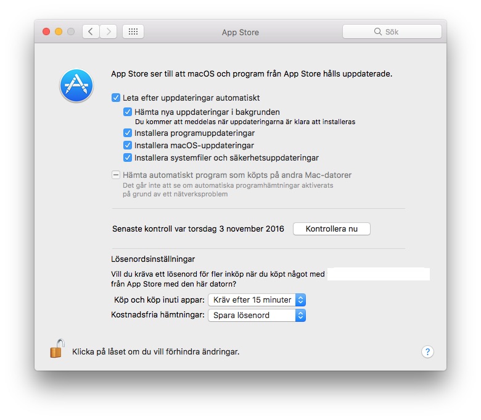The height and width of the screenshot is (420, 481).
Task: Click the App Store window title
Action: pos(240,32)
